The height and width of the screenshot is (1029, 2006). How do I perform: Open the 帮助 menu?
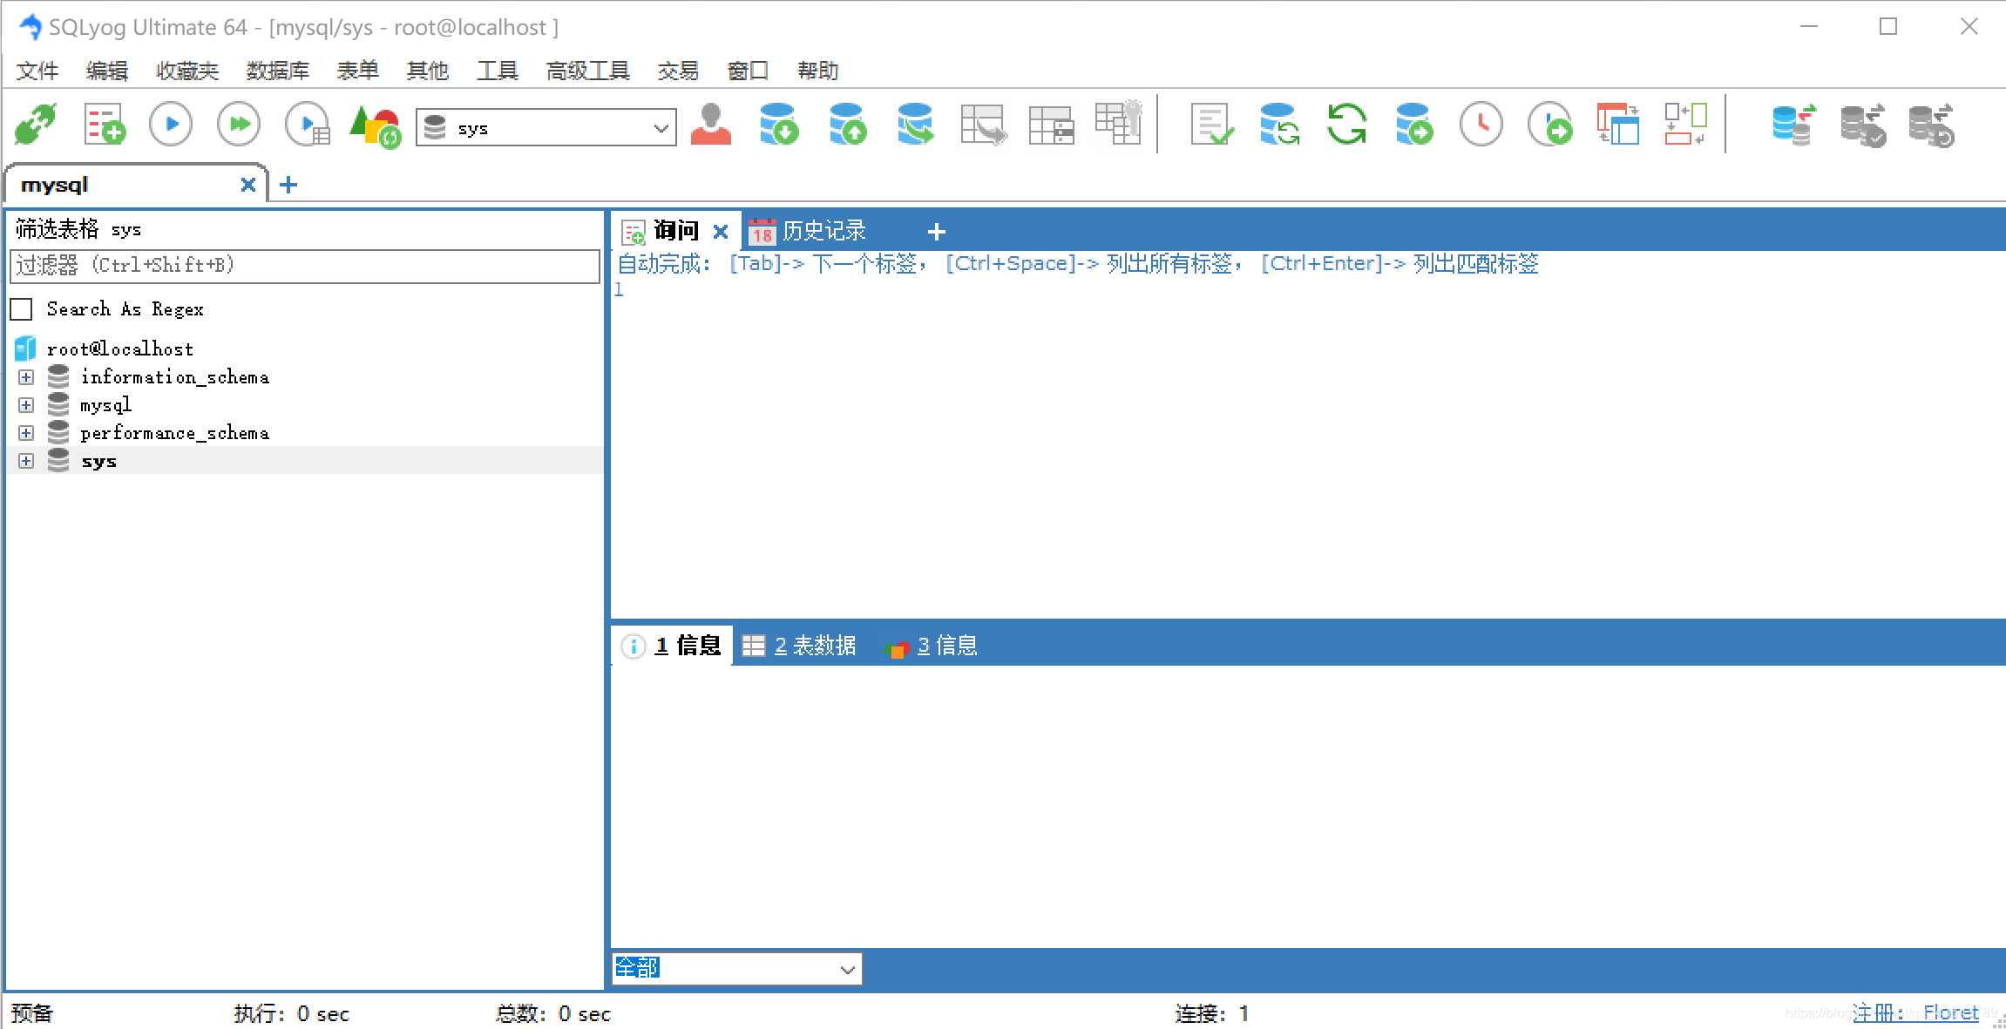click(x=818, y=71)
